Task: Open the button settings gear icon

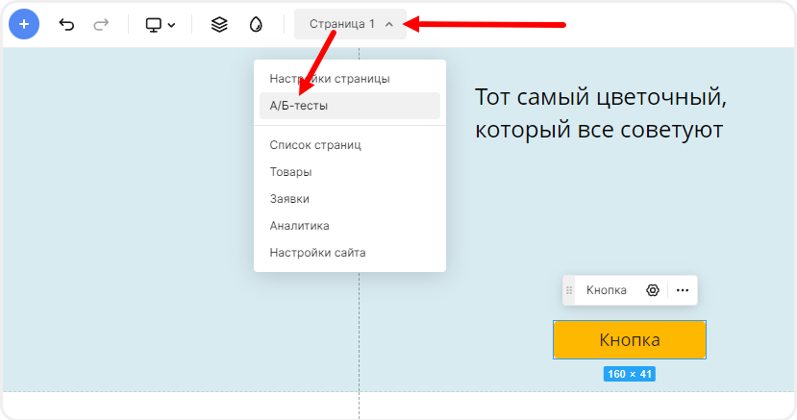Action: click(x=653, y=290)
